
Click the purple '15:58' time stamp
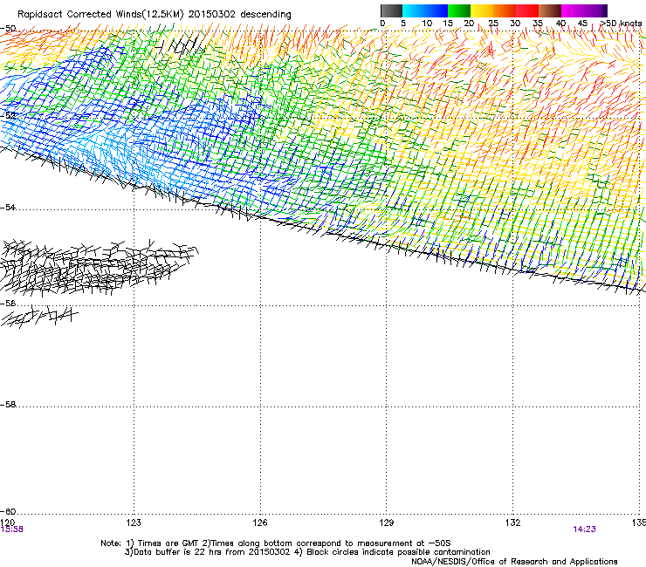tap(12, 529)
